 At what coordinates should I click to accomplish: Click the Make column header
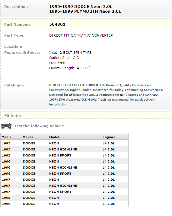pyautogui.click(x=28, y=137)
